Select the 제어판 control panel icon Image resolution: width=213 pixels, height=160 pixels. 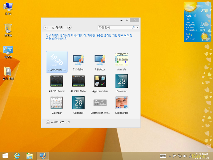pos(8,52)
